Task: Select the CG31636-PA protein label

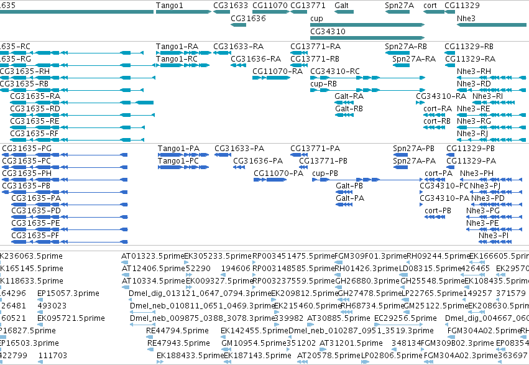Action: pyautogui.click(x=258, y=161)
